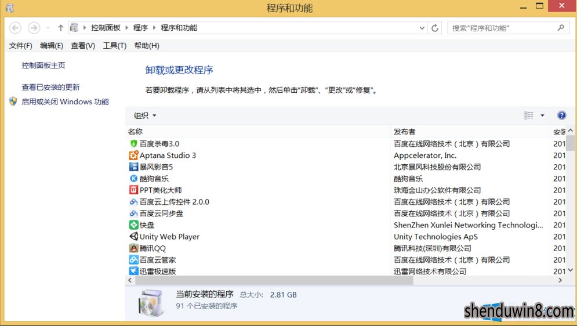Minimize the 程序和功能 window
The image size is (577, 326).
[523, 6]
